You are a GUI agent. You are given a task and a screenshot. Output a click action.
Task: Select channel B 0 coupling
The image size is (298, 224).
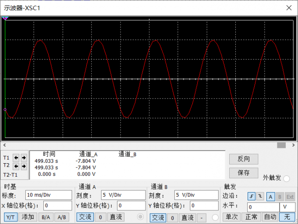(172, 218)
